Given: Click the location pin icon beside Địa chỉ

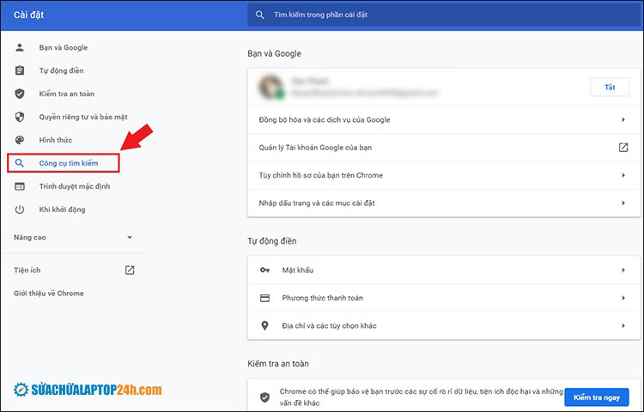Looking at the screenshot, I should pos(265,325).
